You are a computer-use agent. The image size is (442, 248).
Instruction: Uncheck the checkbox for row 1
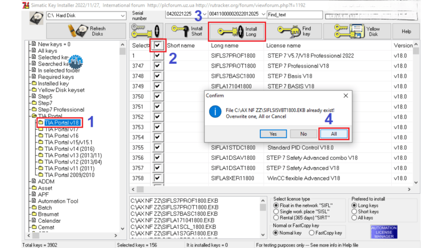(x=157, y=56)
